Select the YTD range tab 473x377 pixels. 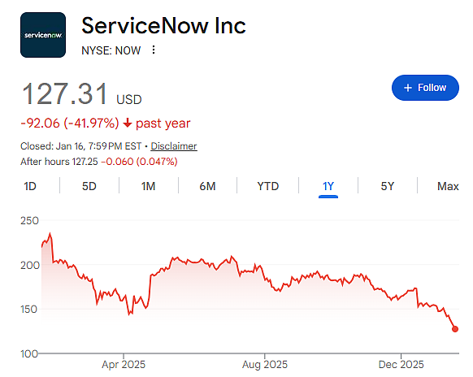click(268, 186)
